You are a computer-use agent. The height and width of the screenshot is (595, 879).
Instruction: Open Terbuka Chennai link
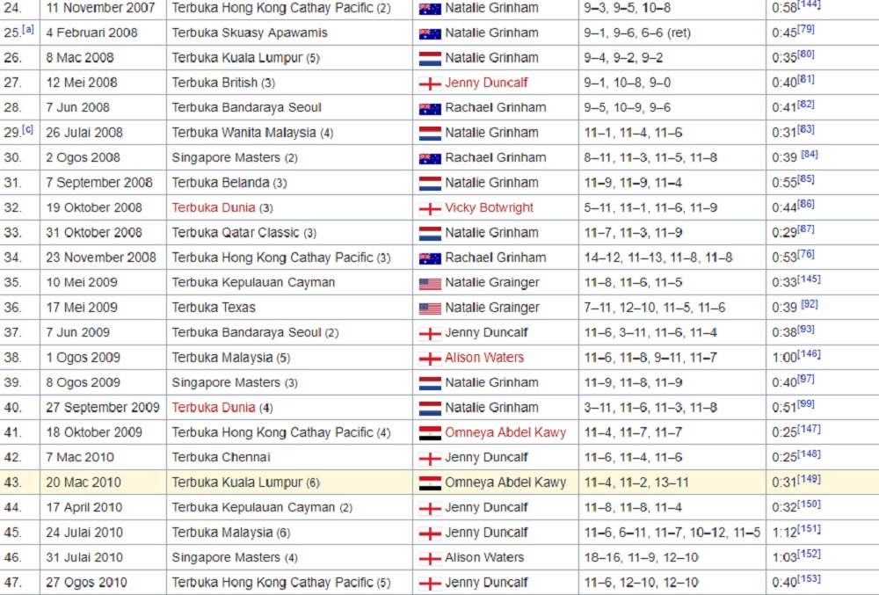pos(221,457)
